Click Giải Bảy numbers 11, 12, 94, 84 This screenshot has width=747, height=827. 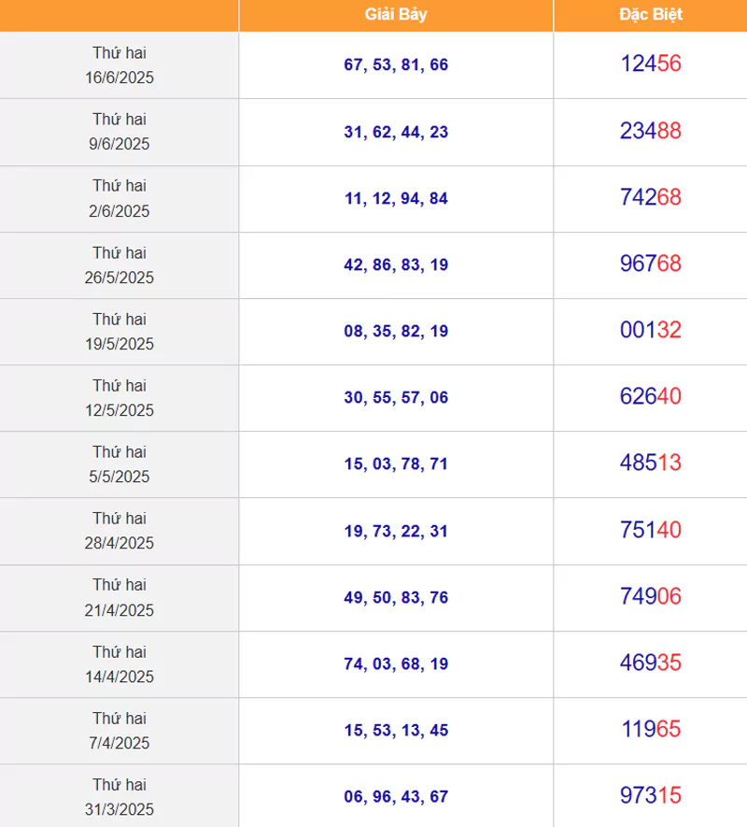(x=396, y=198)
